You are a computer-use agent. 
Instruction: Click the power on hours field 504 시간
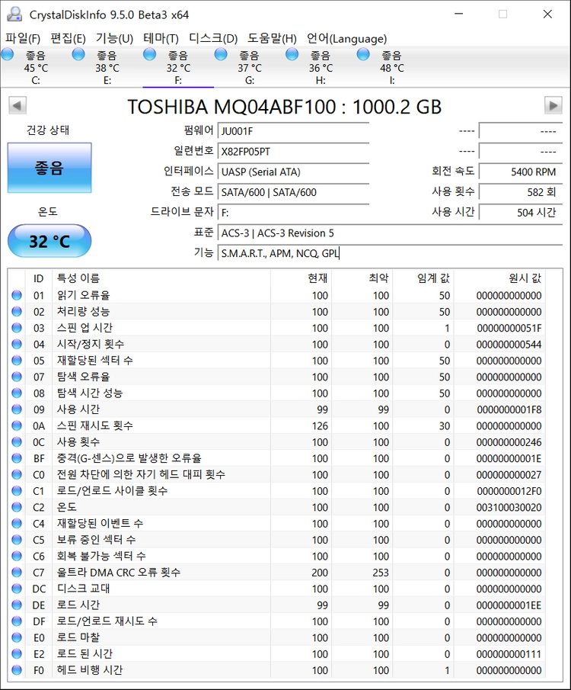[521, 213]
